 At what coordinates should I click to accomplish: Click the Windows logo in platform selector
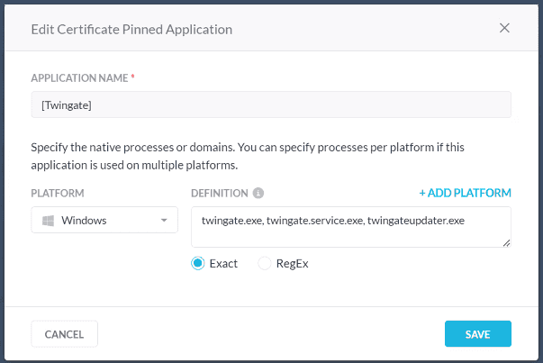[x=48, y=221]
